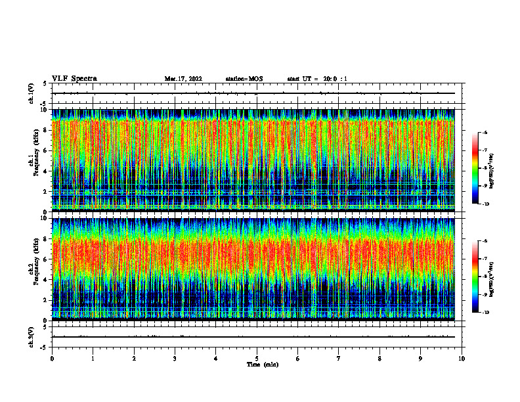Select the date text "Mar.17, 2022"
Image resolution: width=520 pixels, height=402 pixels.
(x=183, y=79)
